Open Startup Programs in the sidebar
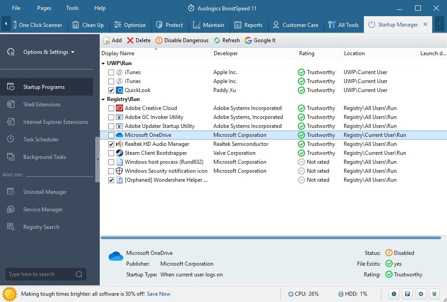The image size is (447, 302). point(46,87)
